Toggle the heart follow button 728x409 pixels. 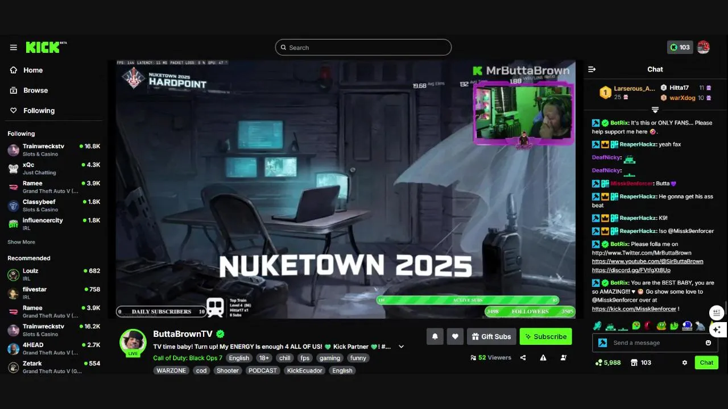pyautogui.click(x=455, y=336)
